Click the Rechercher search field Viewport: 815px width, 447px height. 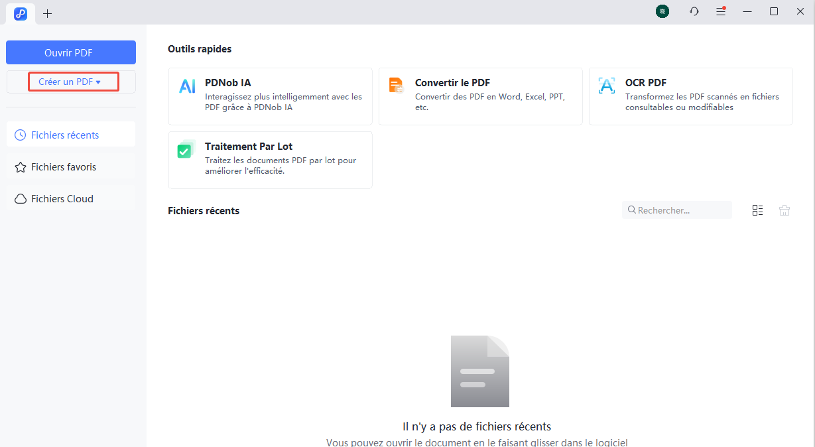point(676,210)
